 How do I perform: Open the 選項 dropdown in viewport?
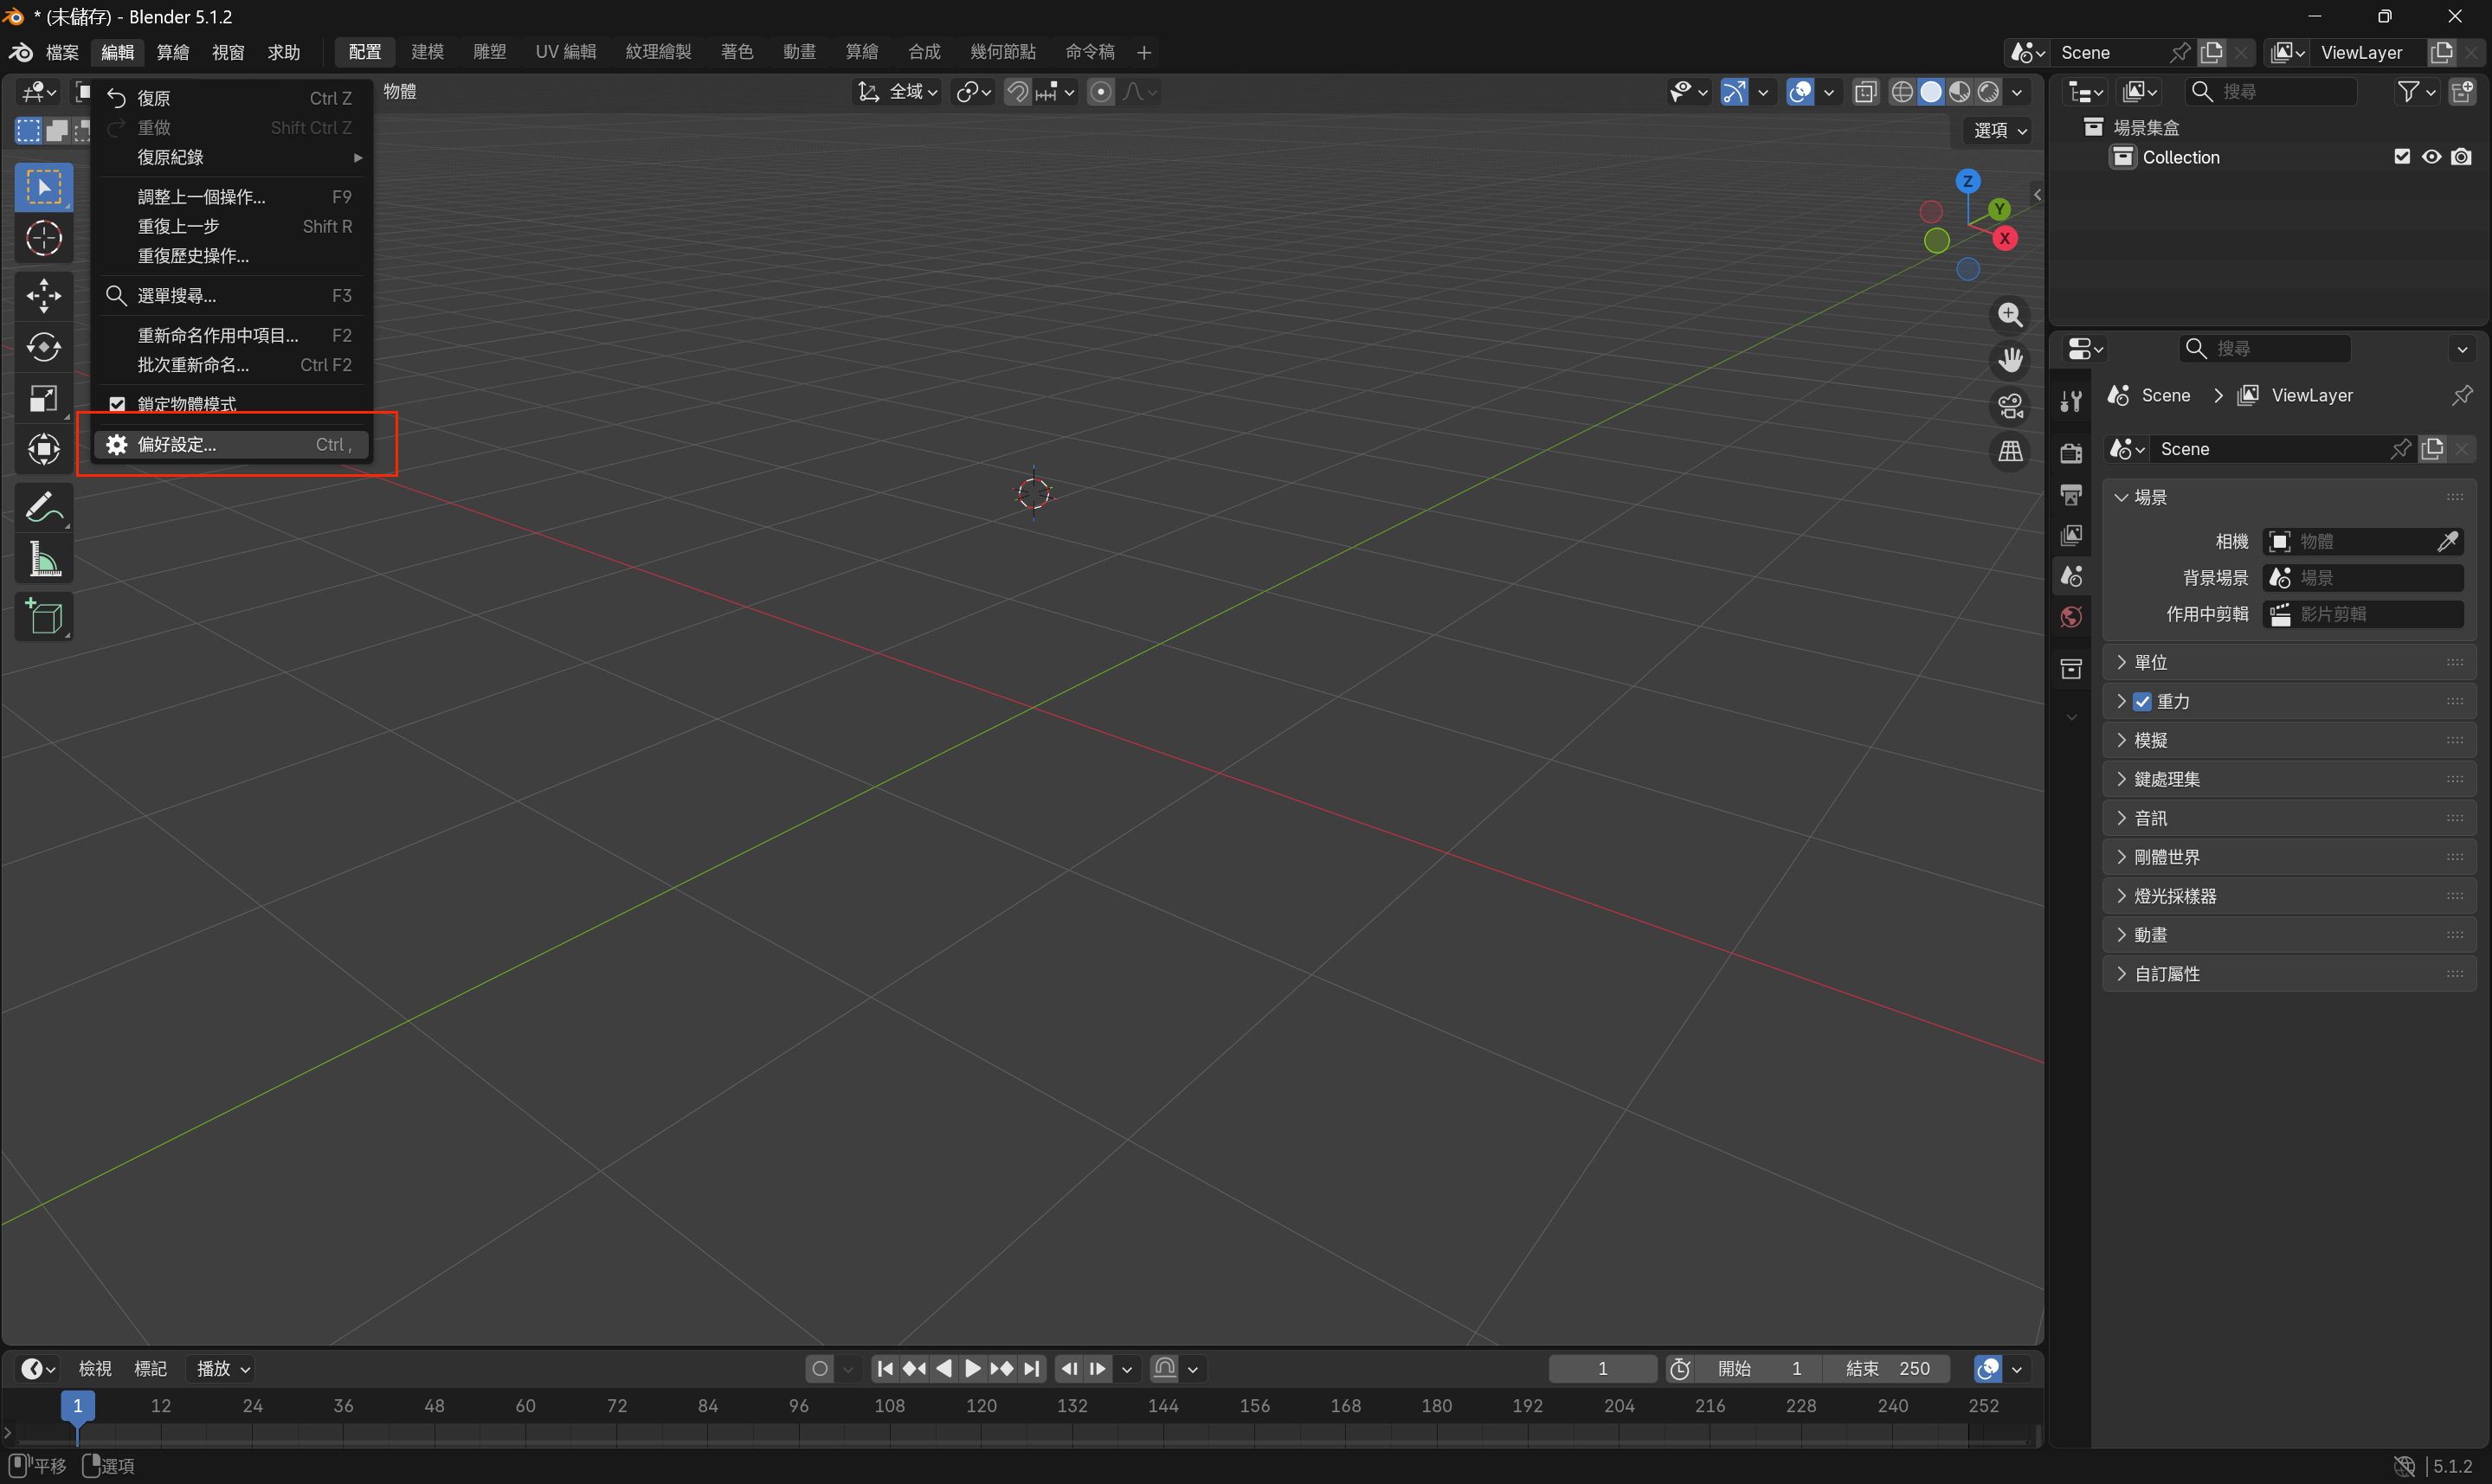(x=2000, y=130)
